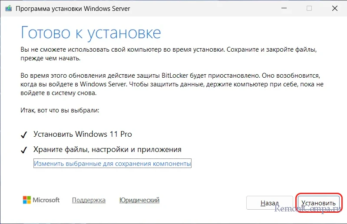This screenshot has height=224, width=347.
Task: Open the Юридический link
Action: pyautogui.click(x=139, y=200)
